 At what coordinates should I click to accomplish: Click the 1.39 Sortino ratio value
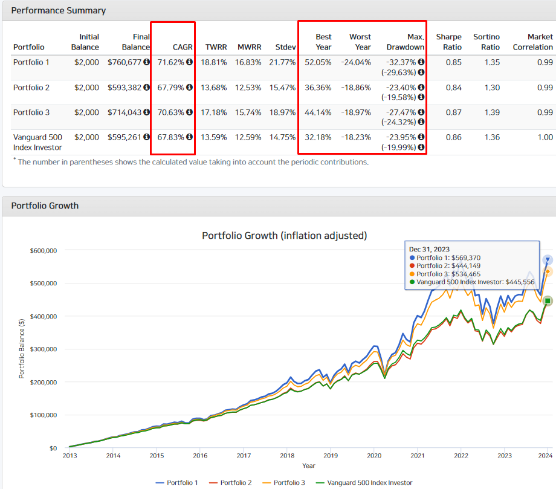tap(492, 112)
